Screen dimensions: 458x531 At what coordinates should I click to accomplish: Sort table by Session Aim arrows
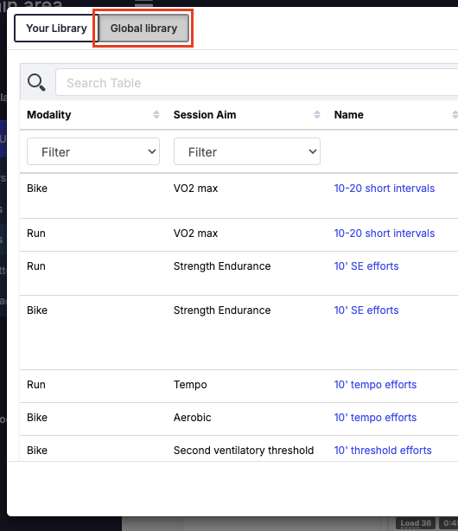pos(317,114)
